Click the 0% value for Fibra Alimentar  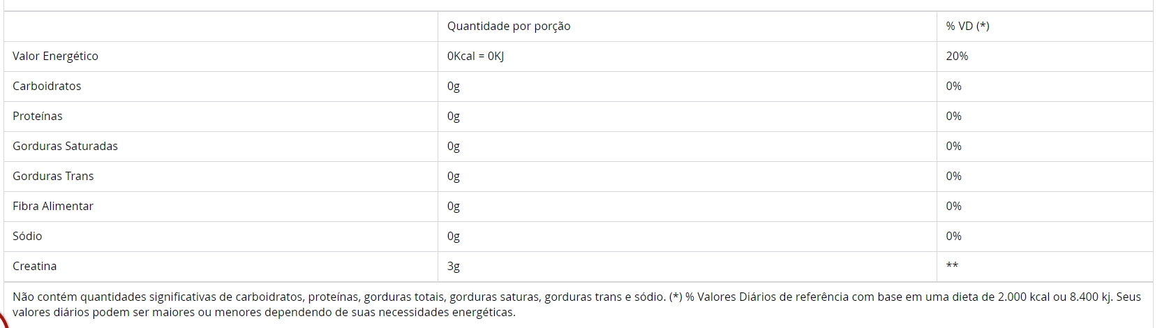[954, 207]
